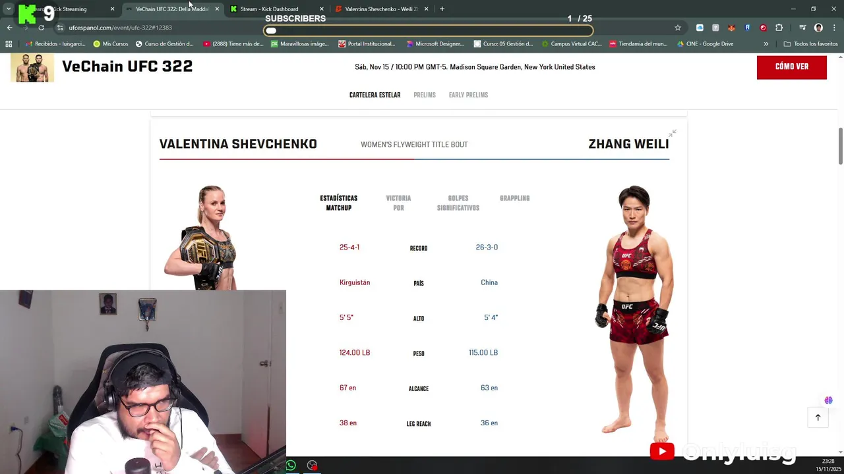The image size is (844, 474).
Task: Bookmark this page with the star icon
Action: [677, 28]
